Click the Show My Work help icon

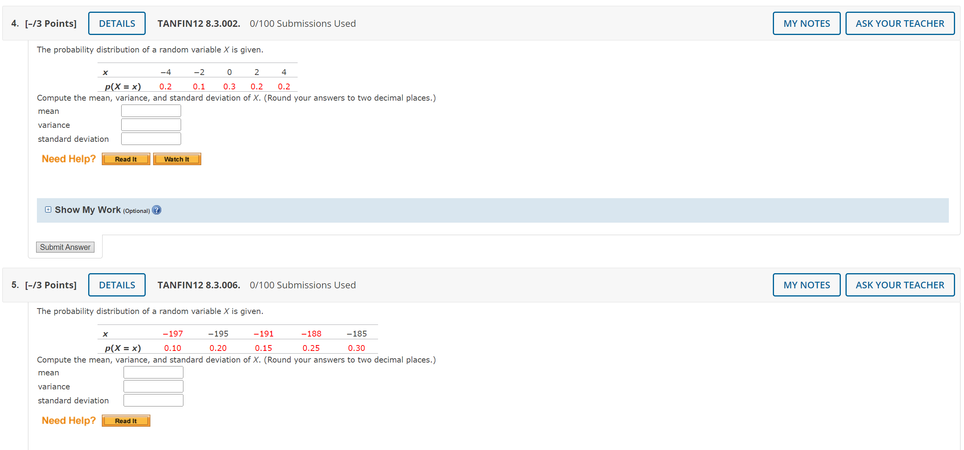[157, 210]
